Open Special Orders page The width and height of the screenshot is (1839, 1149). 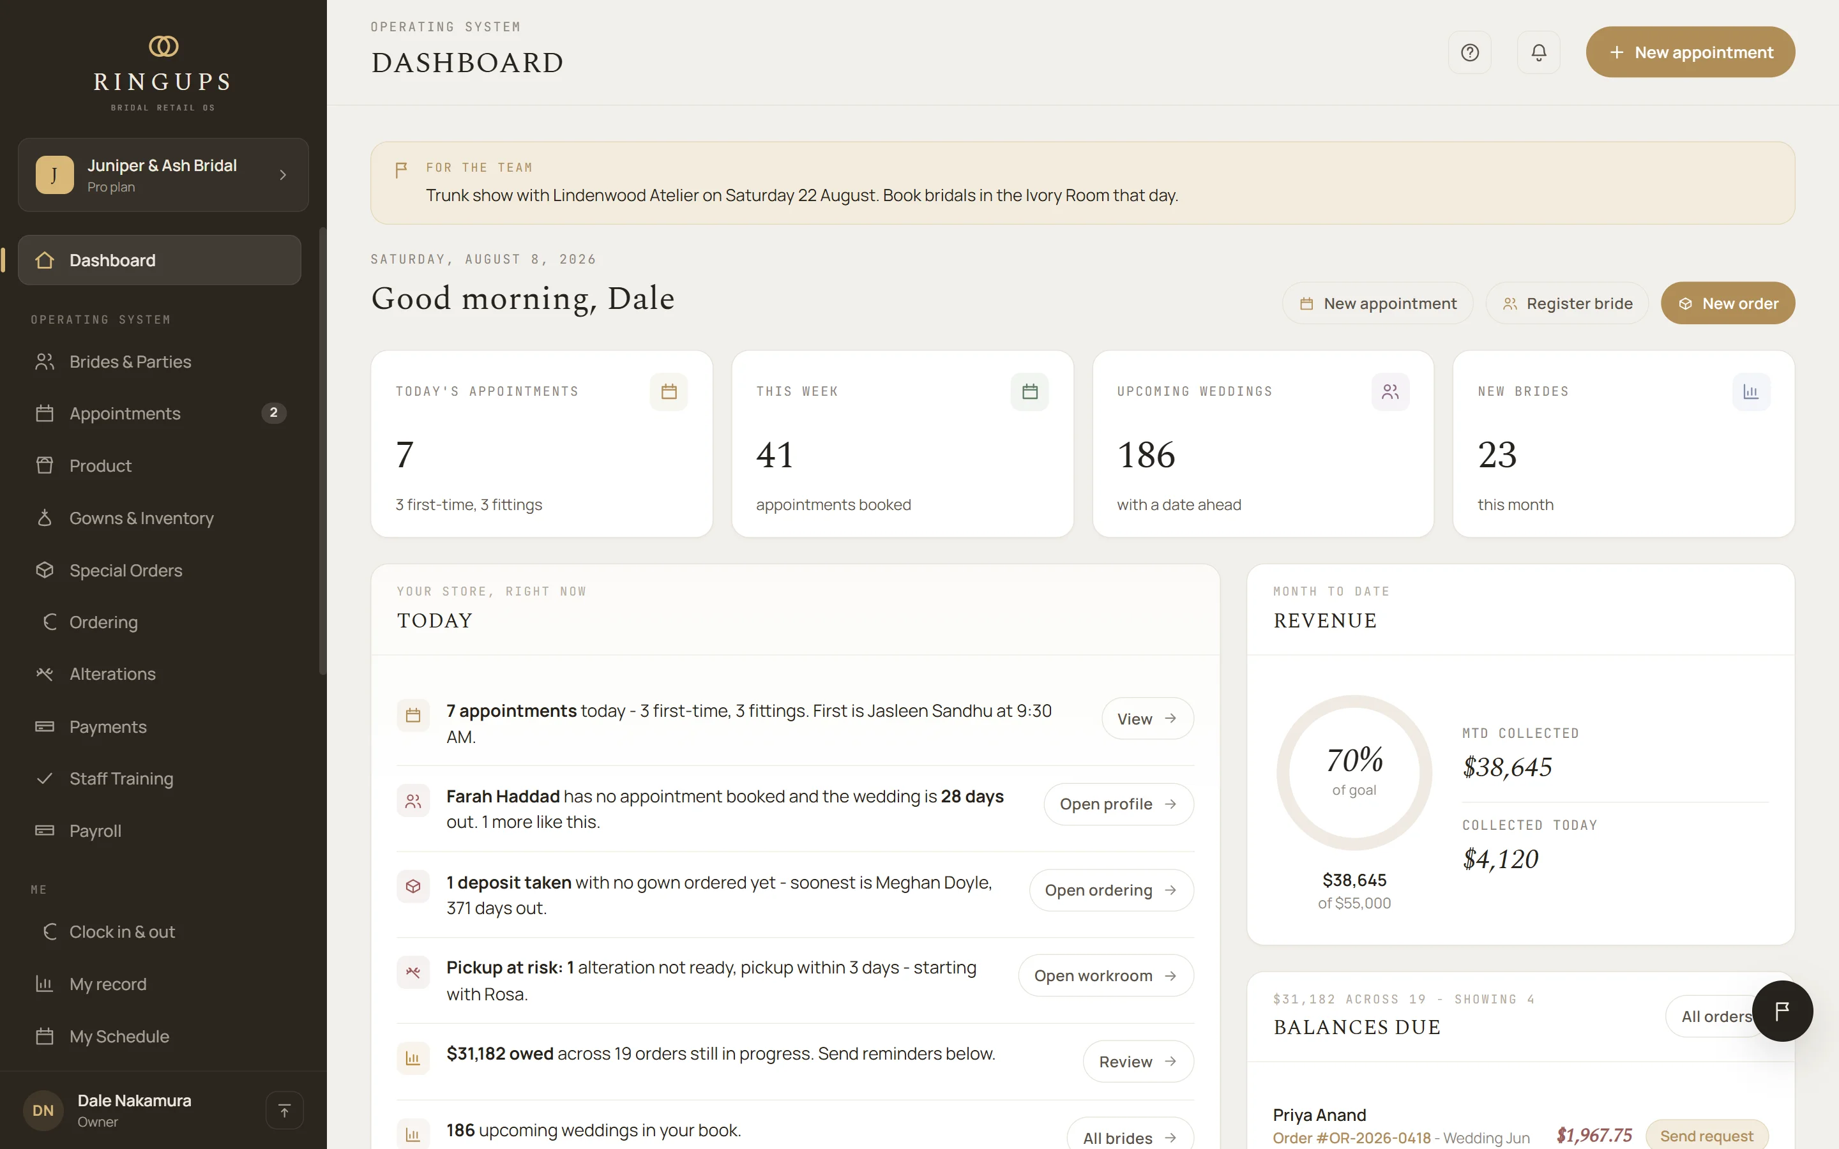(x=160, y=570)
